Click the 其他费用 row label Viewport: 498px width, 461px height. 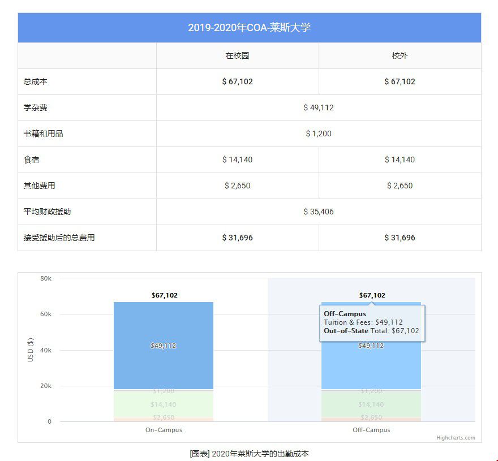tap(40, 186)
